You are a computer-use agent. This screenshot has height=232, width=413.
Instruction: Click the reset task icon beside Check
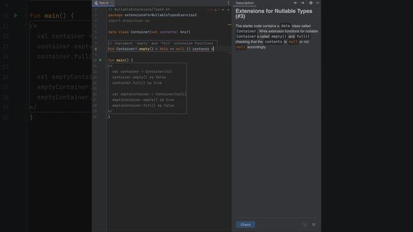click(x=305, y=225)
